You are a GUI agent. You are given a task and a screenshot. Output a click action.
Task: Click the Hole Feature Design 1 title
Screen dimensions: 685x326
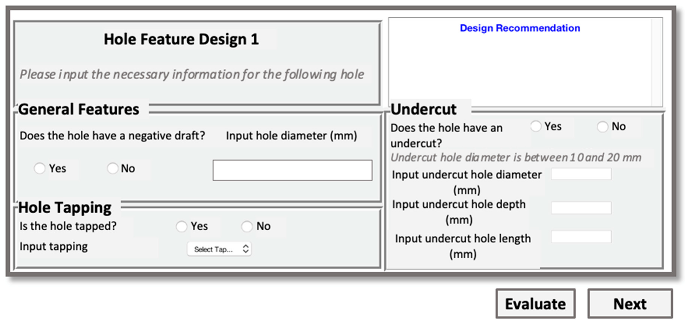181,39
